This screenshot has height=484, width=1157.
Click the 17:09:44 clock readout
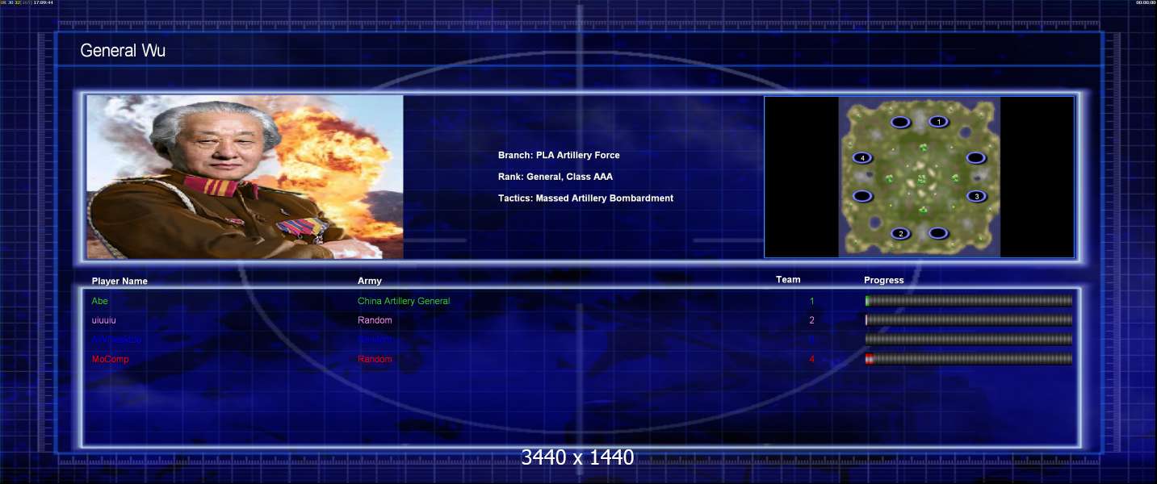coord(43,2)
